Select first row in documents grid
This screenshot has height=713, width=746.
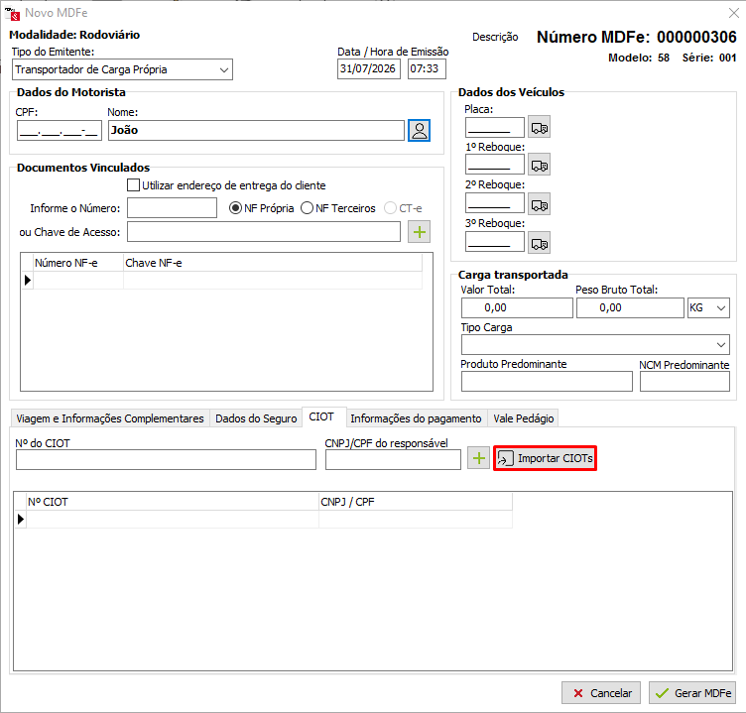click(x=221, y=281)
